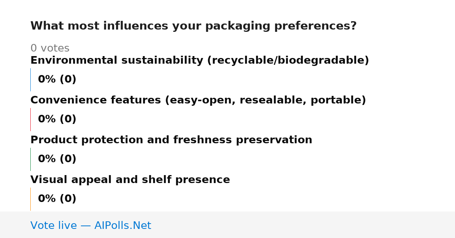Click the 0% value for Visual appeal

pos(47,199)
